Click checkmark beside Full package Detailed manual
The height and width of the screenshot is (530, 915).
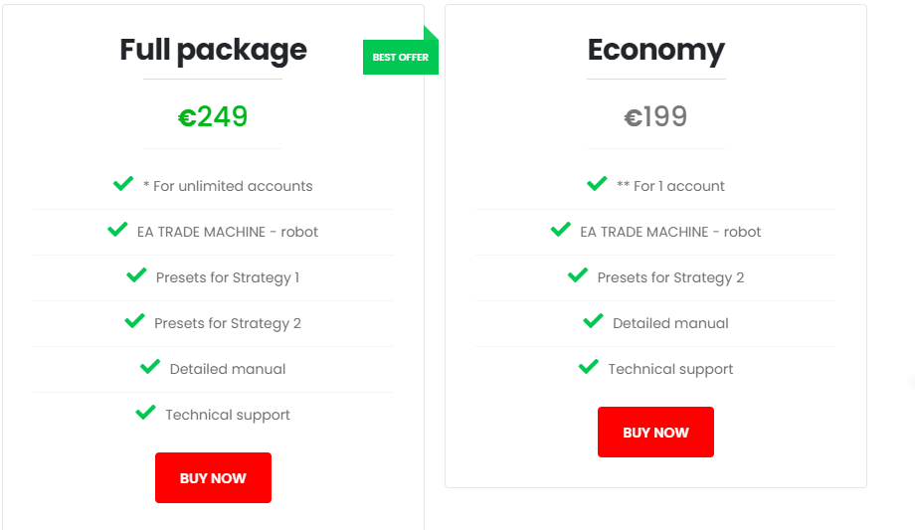point(150,367)
